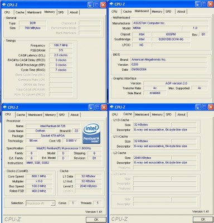Close the Cache CPU-Z window

click(211, 107)
